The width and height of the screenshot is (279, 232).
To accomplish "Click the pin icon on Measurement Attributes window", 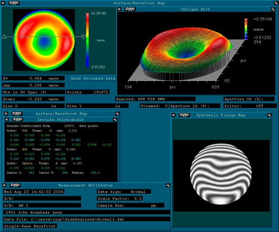I will coord(168,185).
